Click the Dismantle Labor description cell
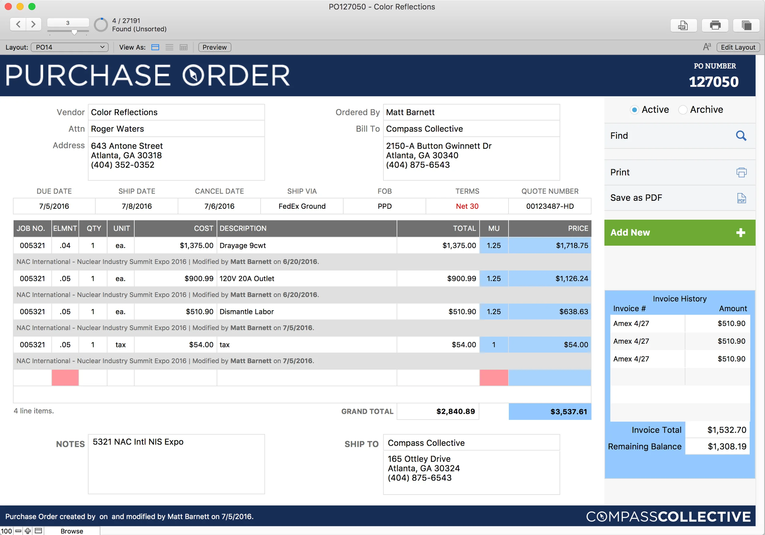 click(x=307, y=312)
